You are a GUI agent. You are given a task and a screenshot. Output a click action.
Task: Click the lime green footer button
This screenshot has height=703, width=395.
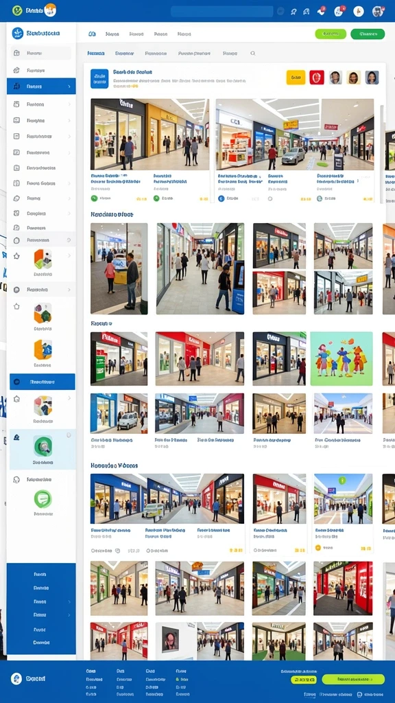coord(353,679)
